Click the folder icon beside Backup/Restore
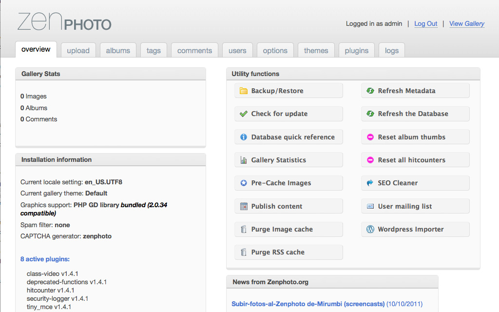 point(244,91)
